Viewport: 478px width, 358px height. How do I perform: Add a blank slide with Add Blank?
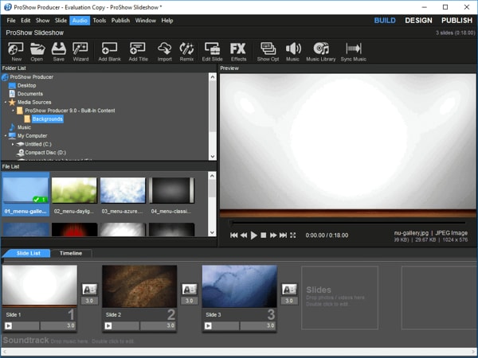click(x=109, y=52)
